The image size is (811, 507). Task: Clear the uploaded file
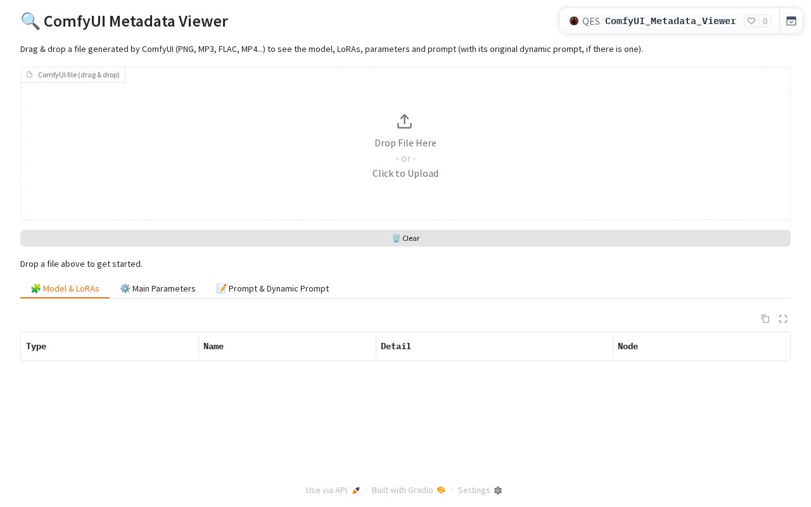tap(405, 238)
